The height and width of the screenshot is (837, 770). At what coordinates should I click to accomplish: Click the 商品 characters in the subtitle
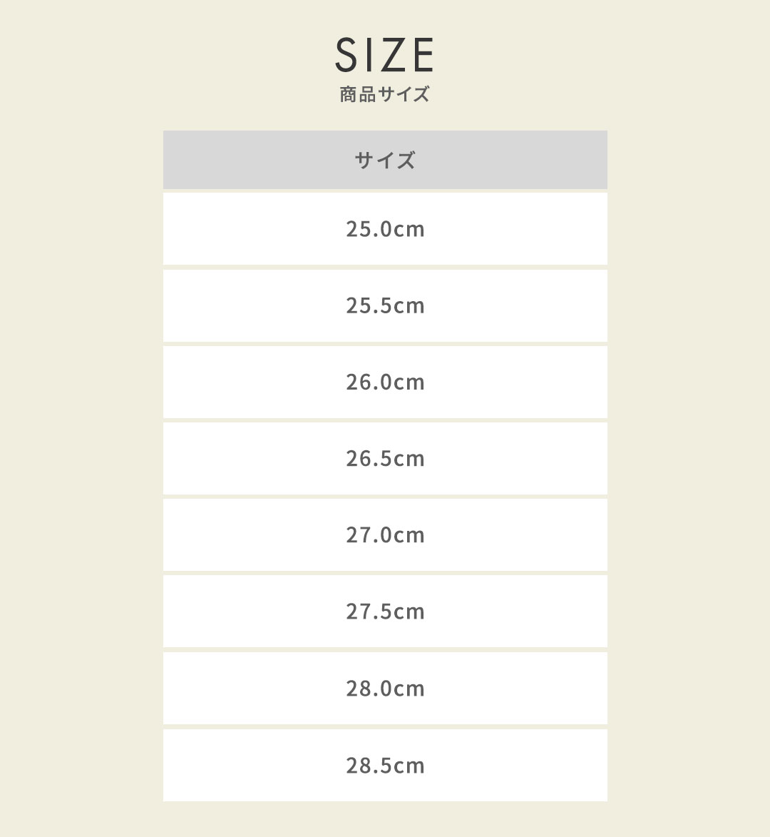tap(358, 94)
